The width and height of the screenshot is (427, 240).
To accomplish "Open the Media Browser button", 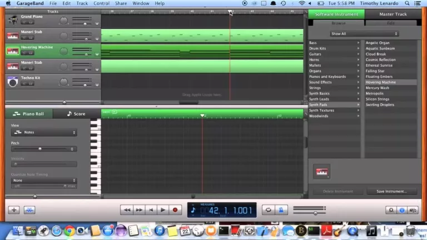I will coord(413,210).
